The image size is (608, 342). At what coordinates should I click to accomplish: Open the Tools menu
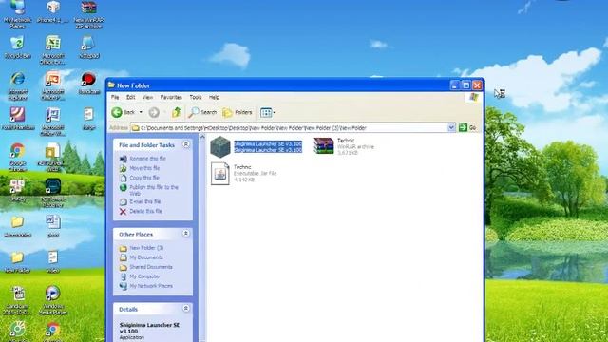pos(196,97)
